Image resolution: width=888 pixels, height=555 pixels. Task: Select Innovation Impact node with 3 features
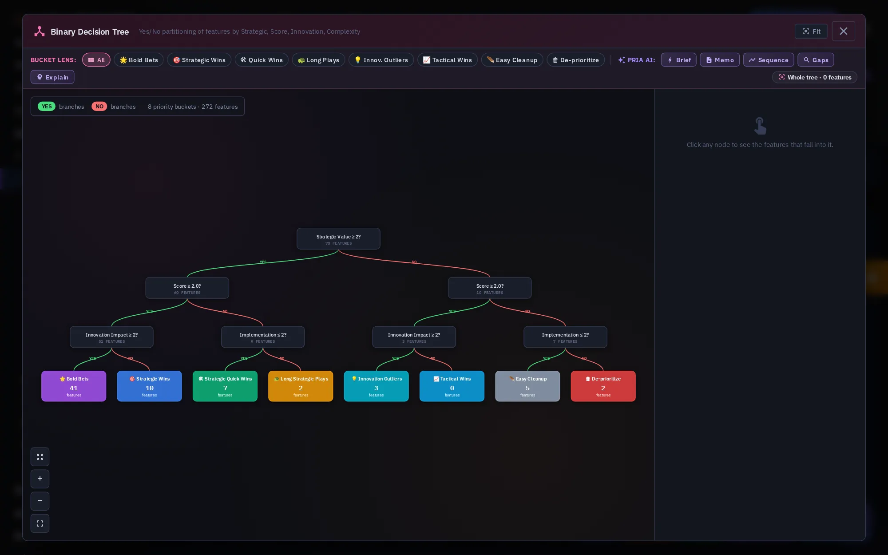(x=414, y=337)
